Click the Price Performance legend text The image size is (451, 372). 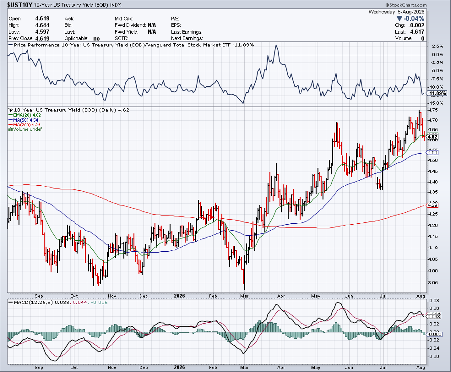134,45
